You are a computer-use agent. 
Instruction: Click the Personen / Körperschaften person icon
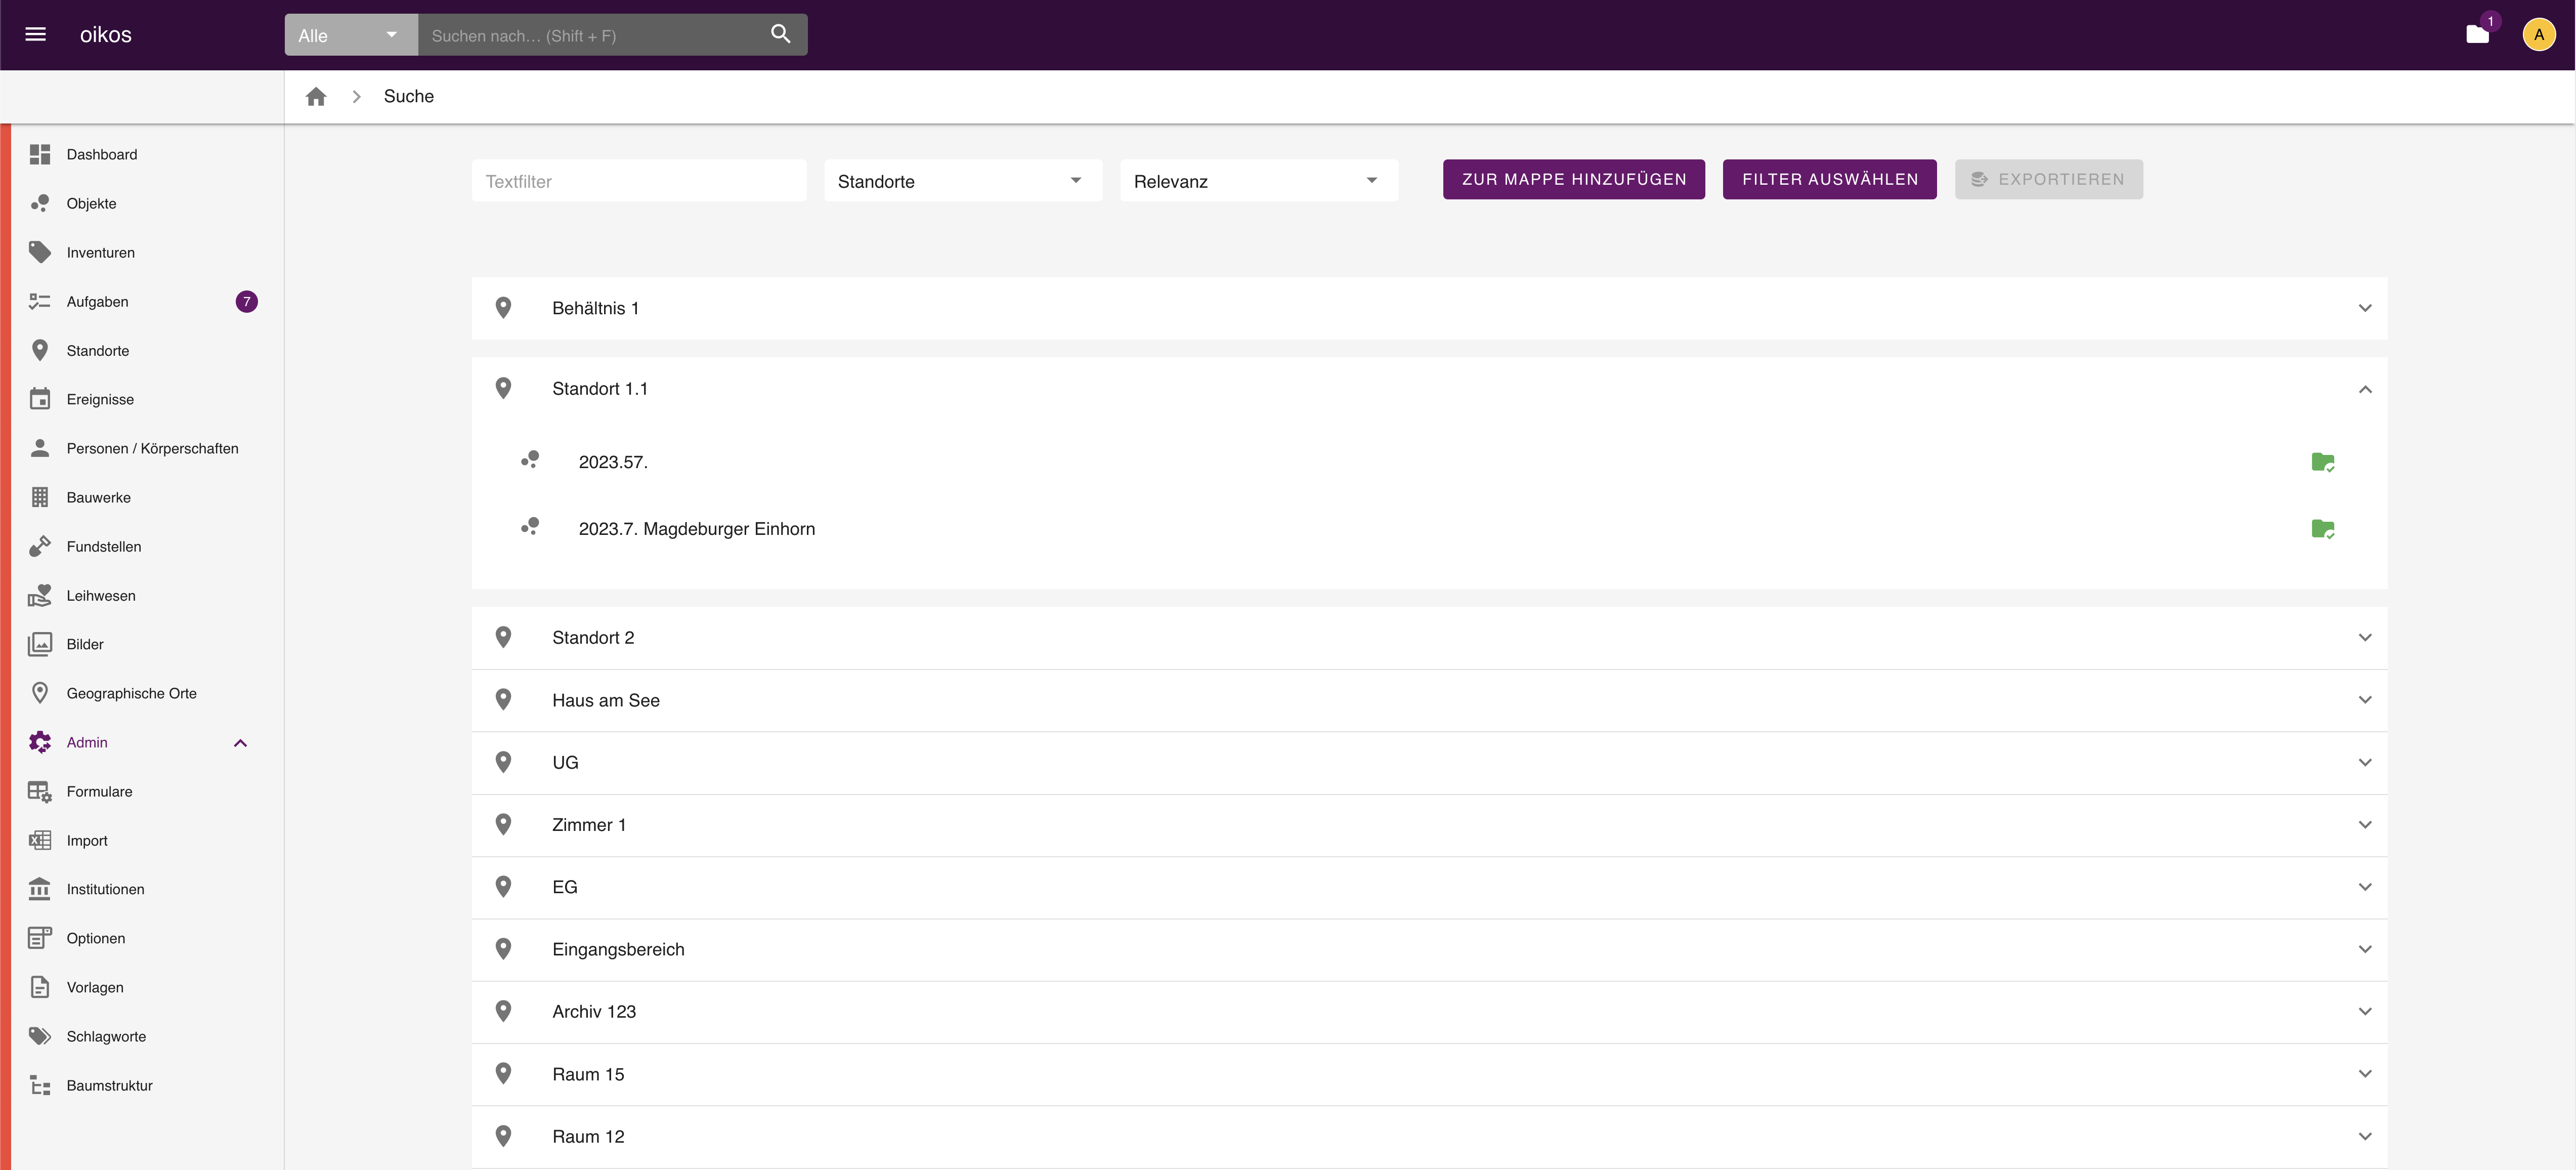click(x=40, y=448)
